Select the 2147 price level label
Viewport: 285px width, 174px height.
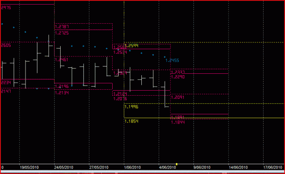tap(6, 91)
